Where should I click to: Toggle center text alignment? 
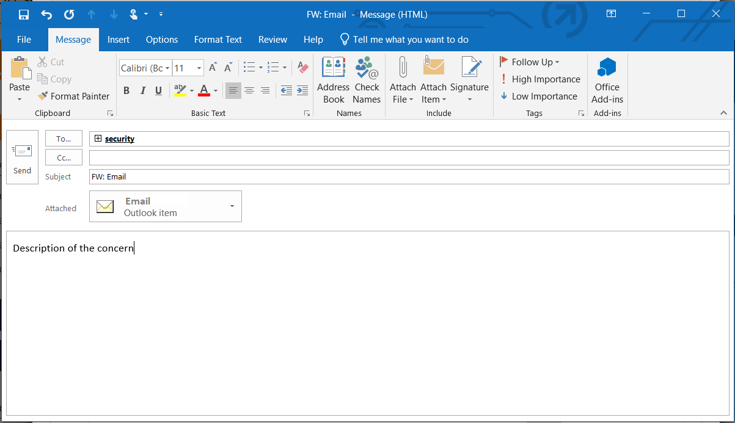tap(249, 91)
